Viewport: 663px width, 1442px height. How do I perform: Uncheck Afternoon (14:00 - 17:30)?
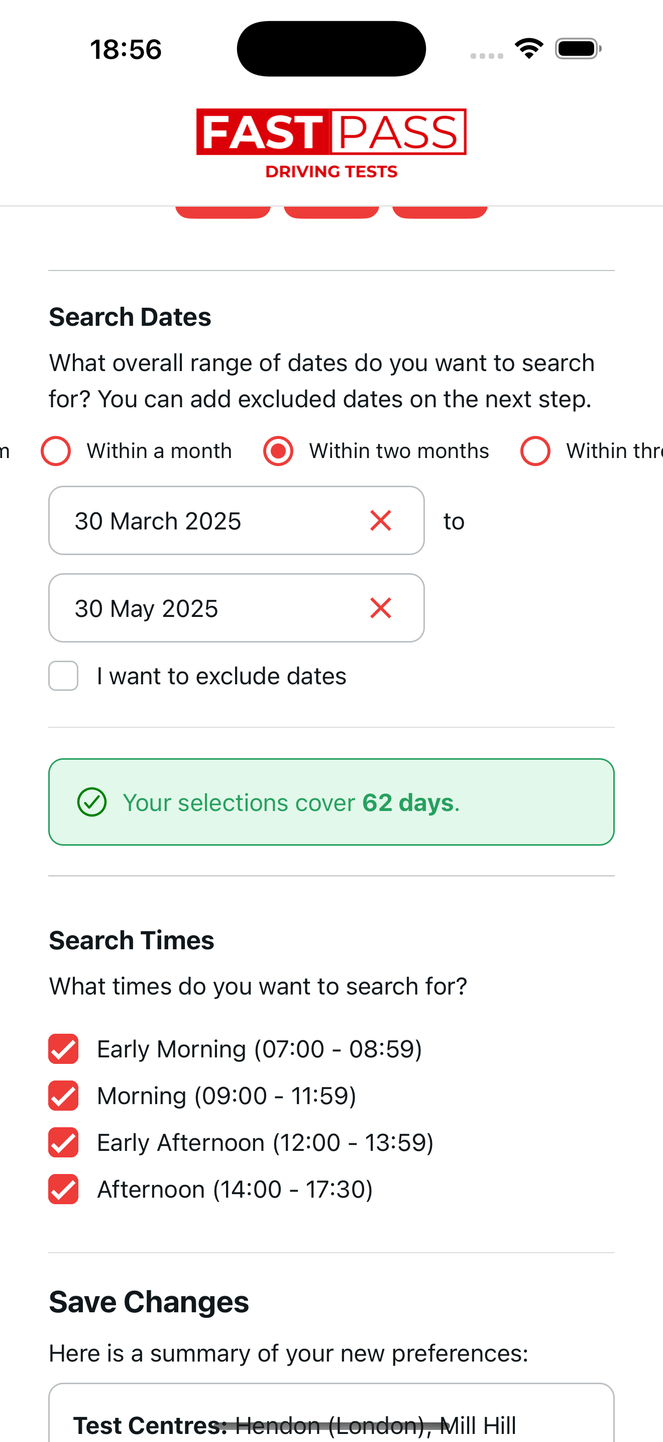point(63,1189)
